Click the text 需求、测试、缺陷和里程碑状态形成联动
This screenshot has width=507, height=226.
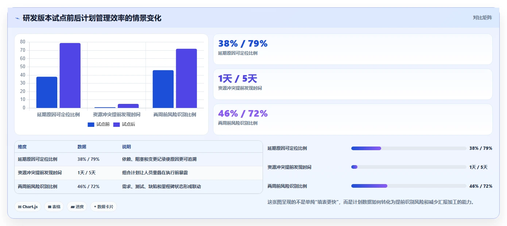(x=161, y=187)
